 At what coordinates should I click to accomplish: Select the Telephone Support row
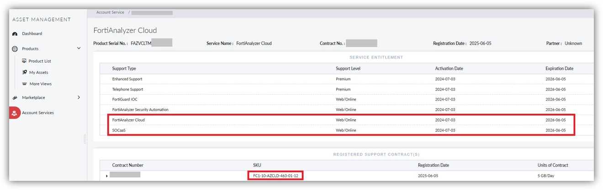[347, 89]
